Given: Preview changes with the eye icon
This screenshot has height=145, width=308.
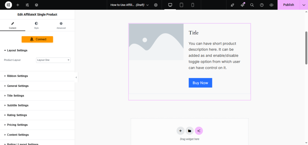Looking at the screenshot, I should pyautogui.click(x=271, y=5).
